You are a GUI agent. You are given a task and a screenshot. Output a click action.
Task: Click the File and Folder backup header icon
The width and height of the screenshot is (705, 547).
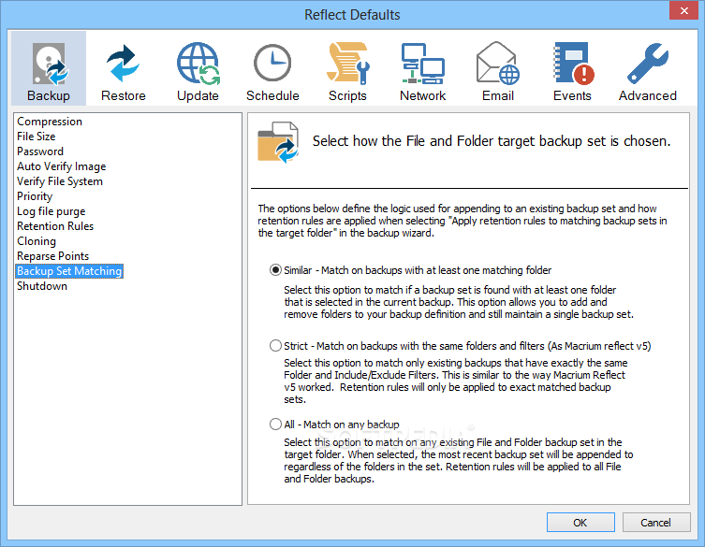[278, 142]
